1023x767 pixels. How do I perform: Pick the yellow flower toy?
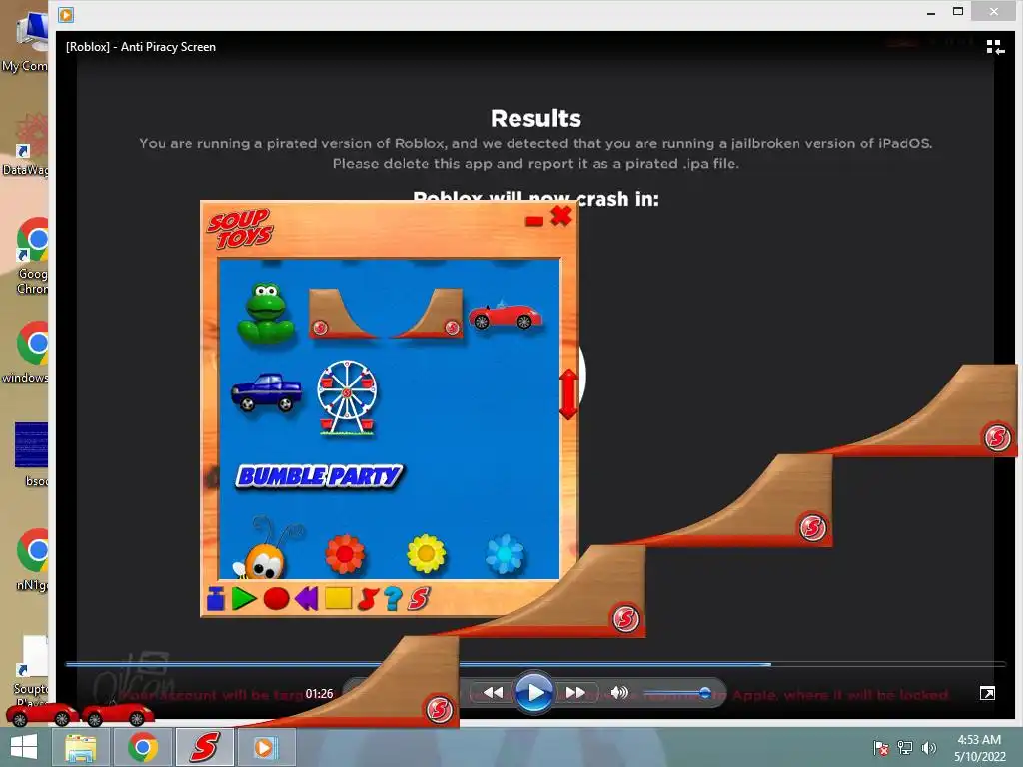[426, 554]
